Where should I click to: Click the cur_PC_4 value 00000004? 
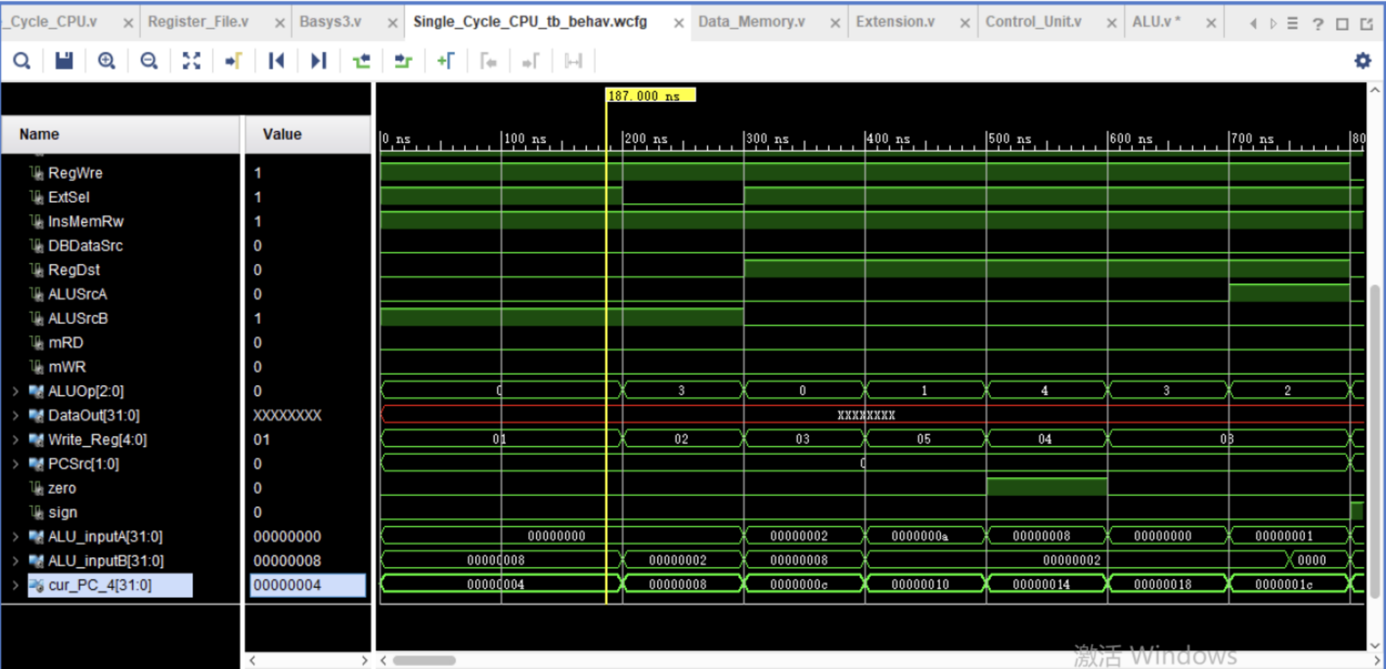307,585
